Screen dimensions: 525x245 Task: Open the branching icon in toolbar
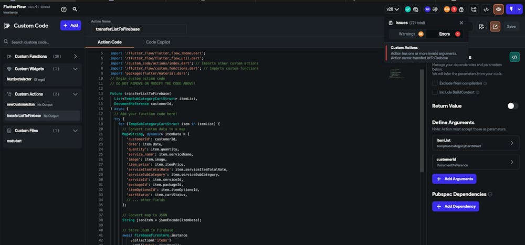(x=474, y=9)
